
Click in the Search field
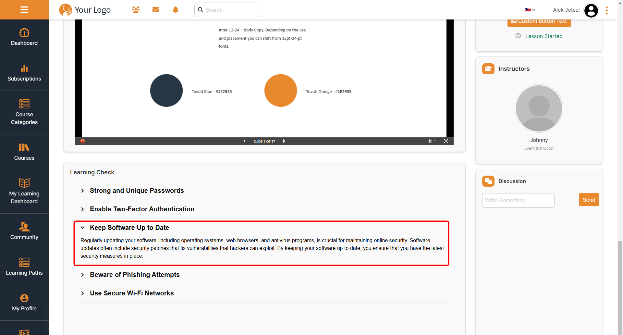point(226,10)
